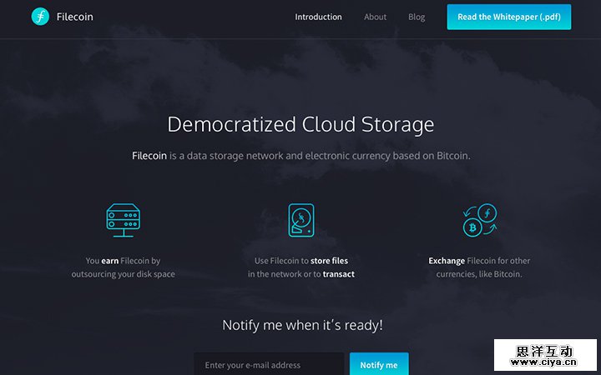Click 'Notify me when it's ready!' heading
This screenshot has height=375, width=601.
coord(302,325)
